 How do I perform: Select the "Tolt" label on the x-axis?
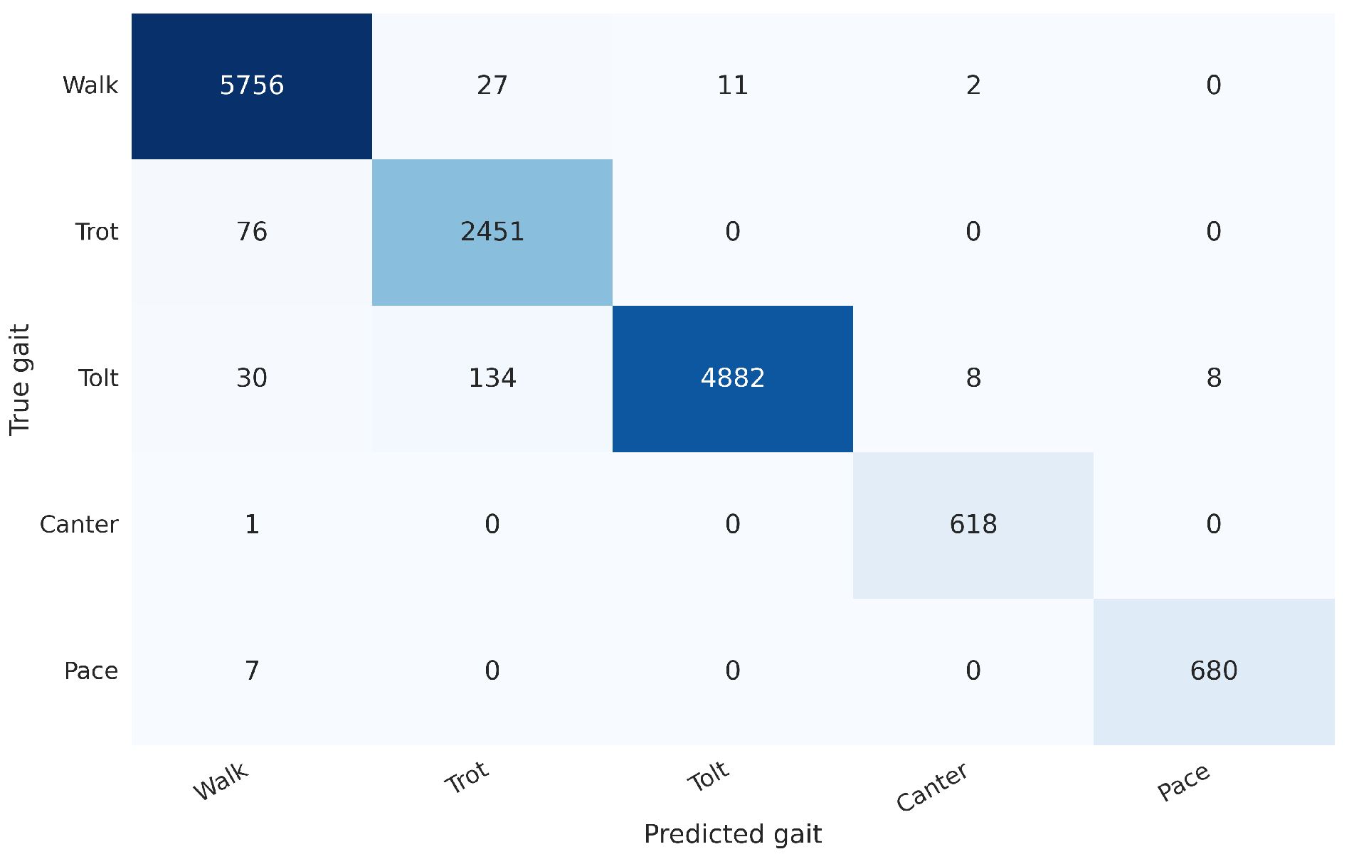pyautogui.click(x=709, y=777)
